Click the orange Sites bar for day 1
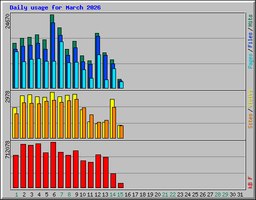 (x=16, y=126)
